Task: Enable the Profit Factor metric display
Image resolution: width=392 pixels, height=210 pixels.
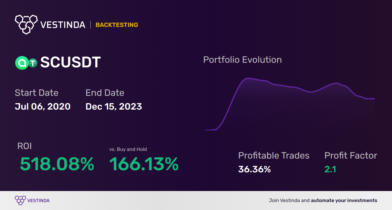Action: pyautogui.click(x=351, y=156)
